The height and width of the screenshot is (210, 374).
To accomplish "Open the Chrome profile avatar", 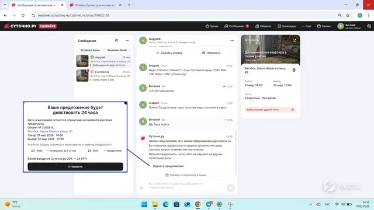I will point(360,15).
